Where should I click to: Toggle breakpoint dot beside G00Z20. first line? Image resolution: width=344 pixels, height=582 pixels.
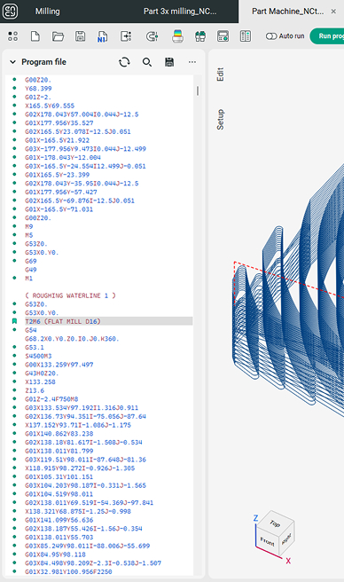(x=14, y=80)
